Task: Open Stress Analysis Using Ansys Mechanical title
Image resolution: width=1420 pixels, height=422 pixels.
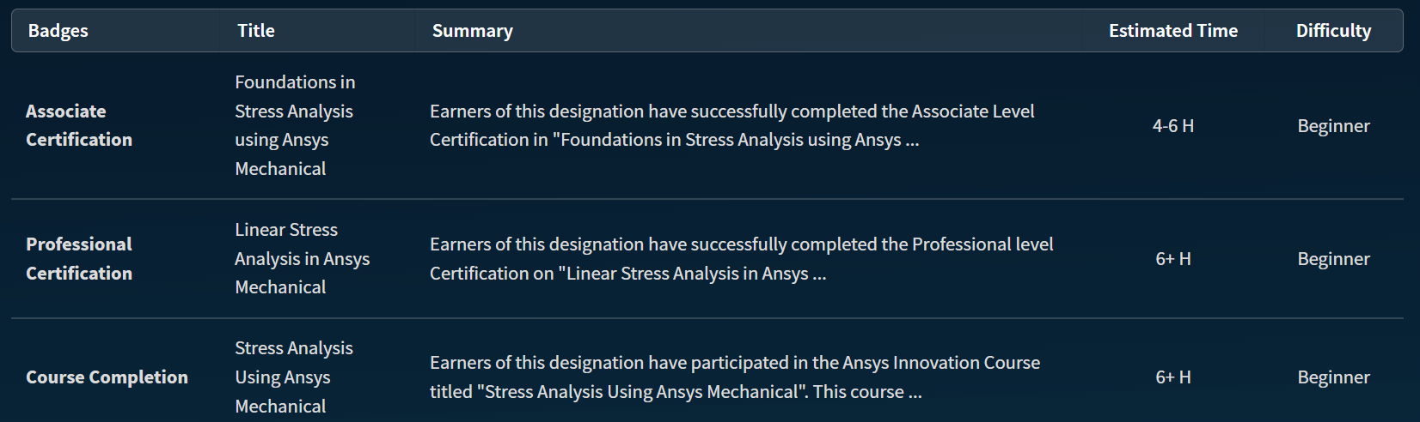Action: coord(294,377)
